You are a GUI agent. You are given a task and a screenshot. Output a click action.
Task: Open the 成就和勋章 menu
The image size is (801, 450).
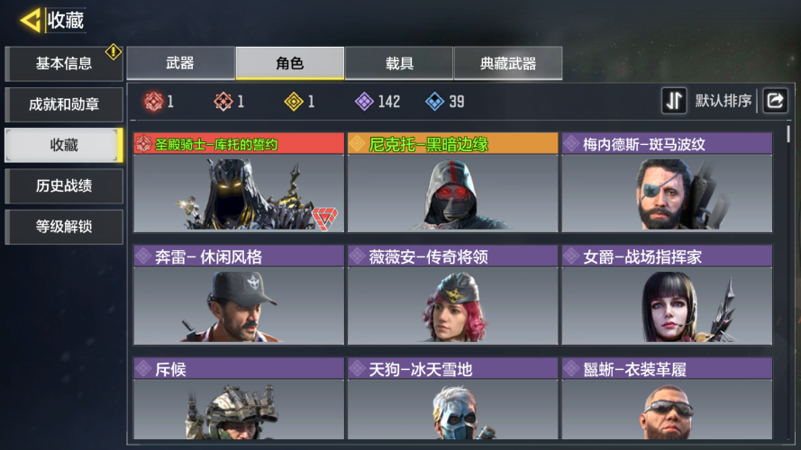[x=64, y=104]
